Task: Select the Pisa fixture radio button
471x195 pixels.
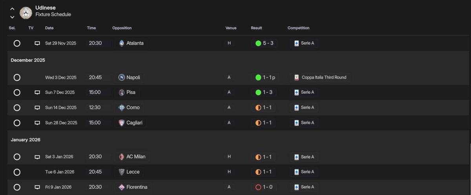Action: [x=17, y=92]
